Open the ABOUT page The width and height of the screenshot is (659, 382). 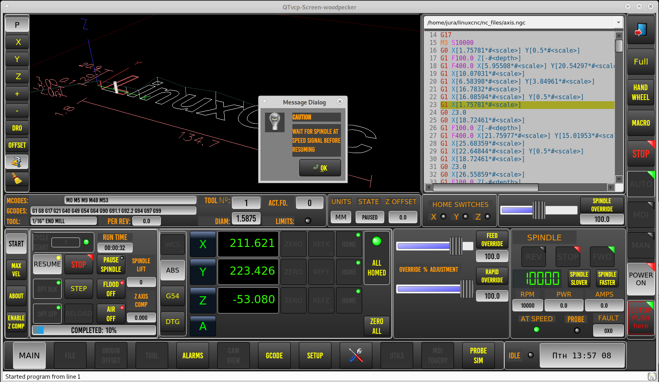pos(16,296)
